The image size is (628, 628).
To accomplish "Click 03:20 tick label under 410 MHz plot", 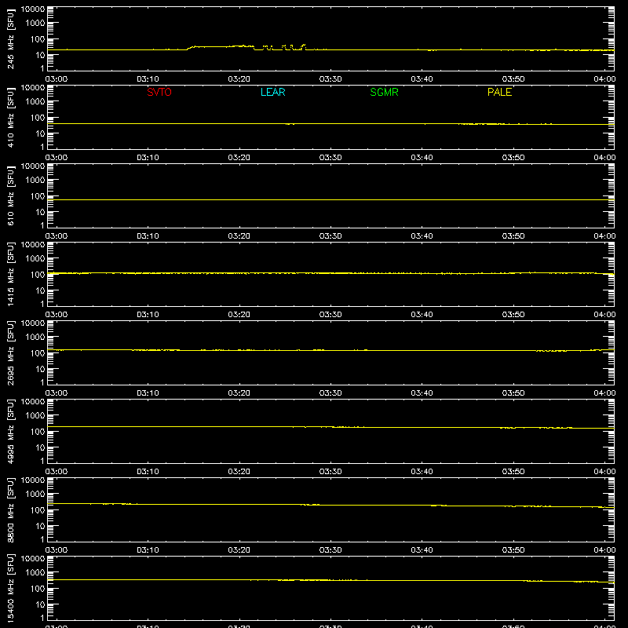I will coord(239,158).
